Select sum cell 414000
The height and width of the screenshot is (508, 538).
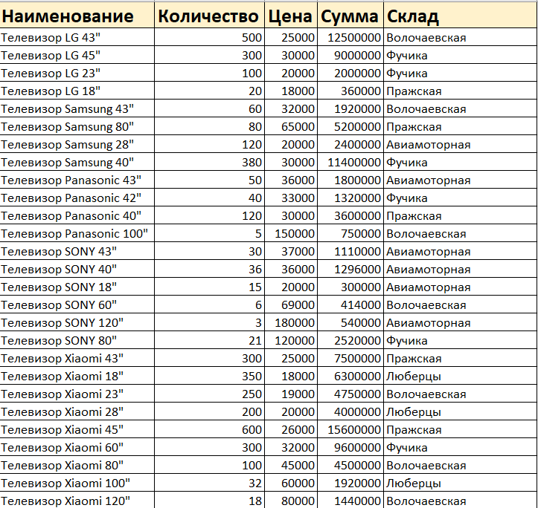[x=350, y=305]
